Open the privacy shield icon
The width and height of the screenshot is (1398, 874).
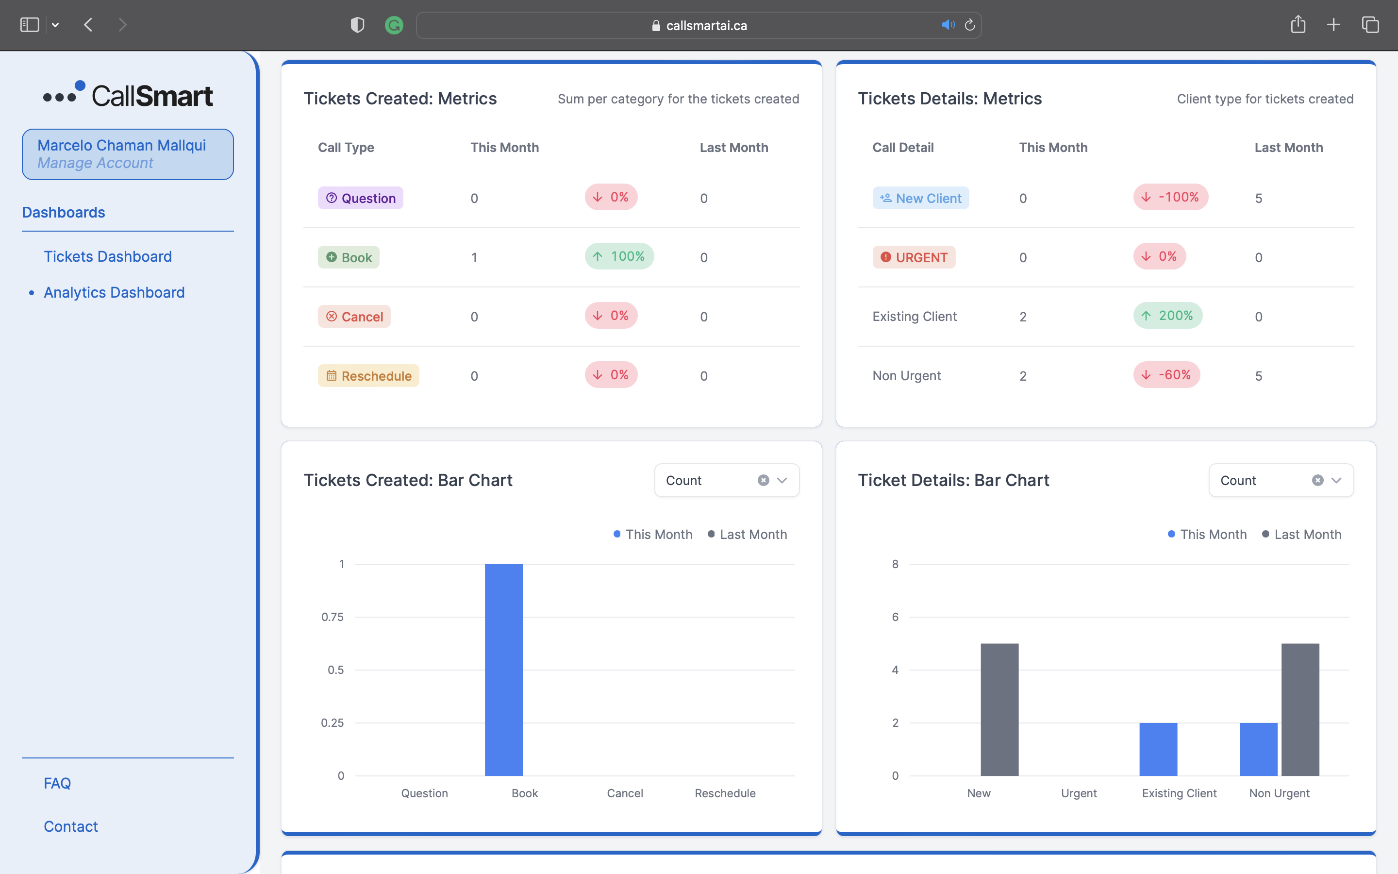(x=358, y=25)
